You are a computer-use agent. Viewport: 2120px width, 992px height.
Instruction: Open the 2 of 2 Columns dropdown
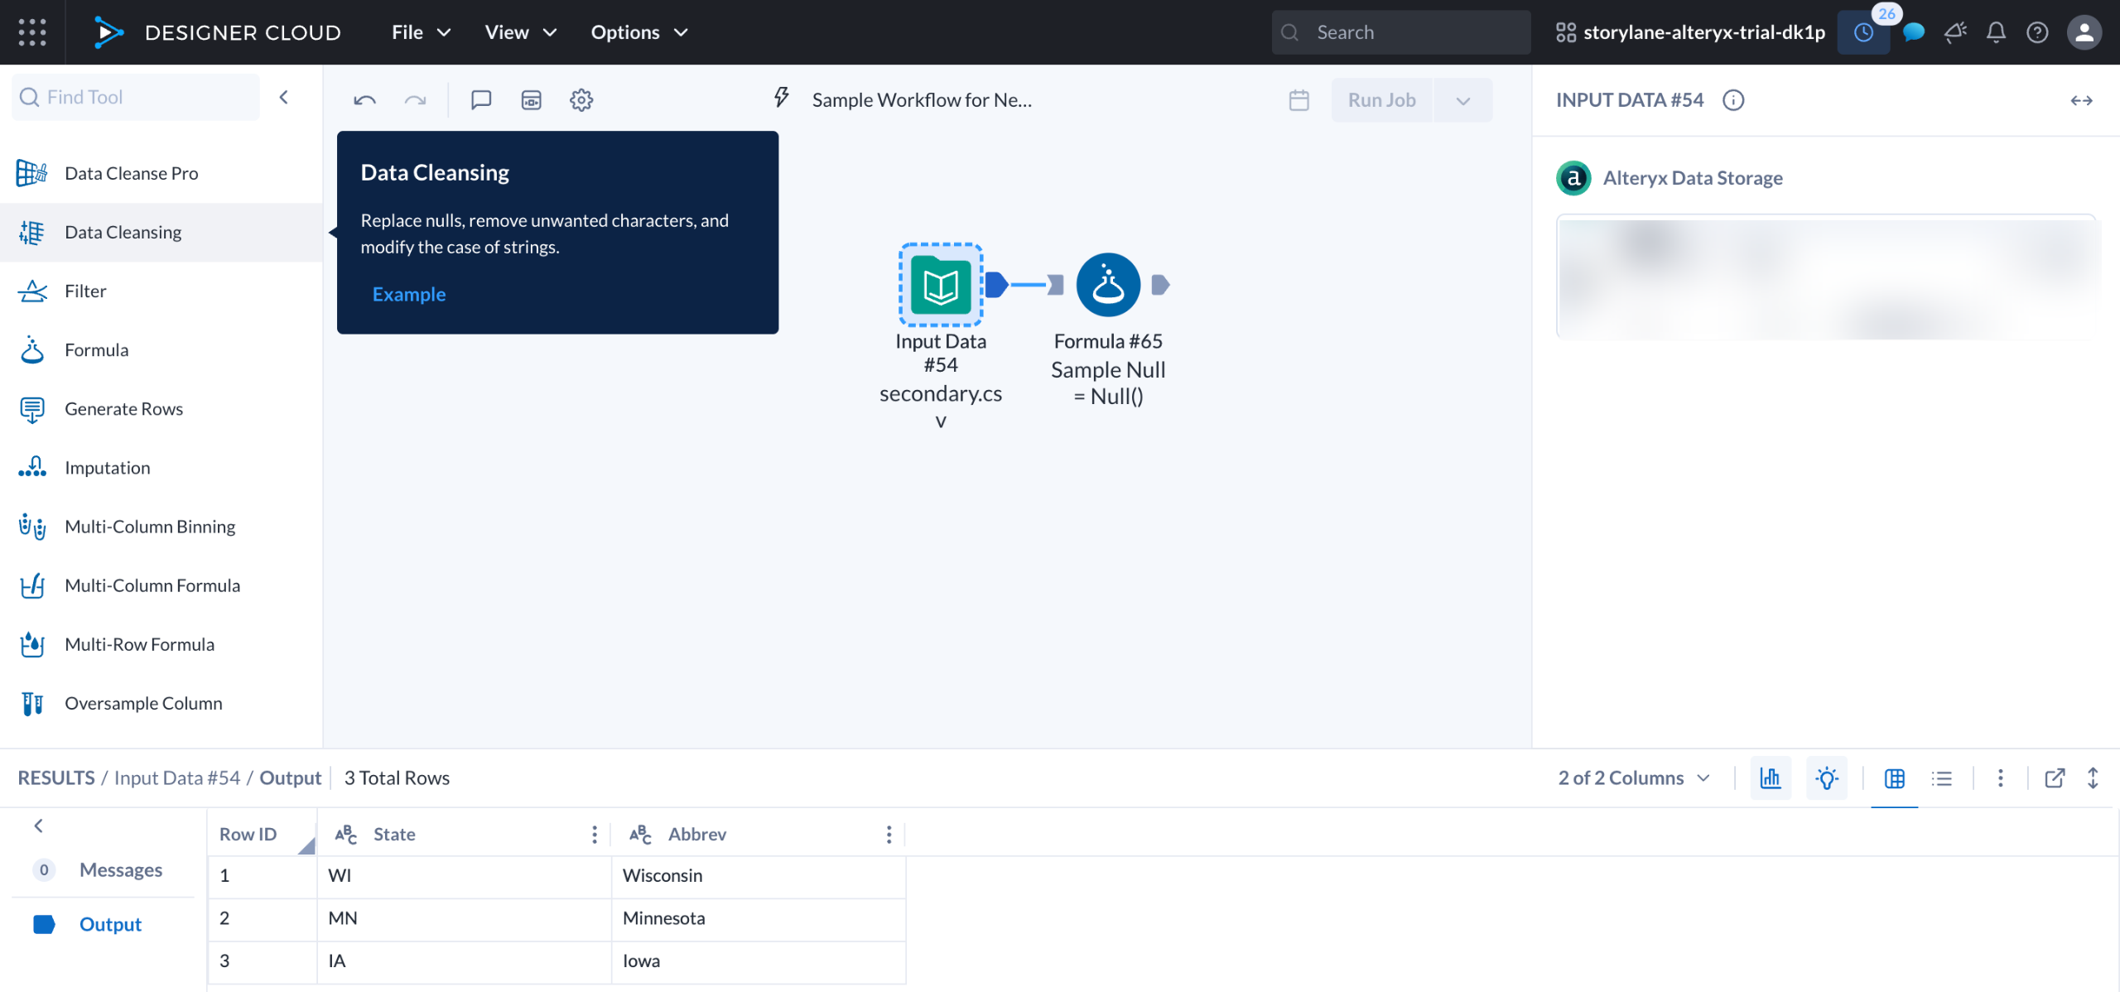click(1633, 778)
